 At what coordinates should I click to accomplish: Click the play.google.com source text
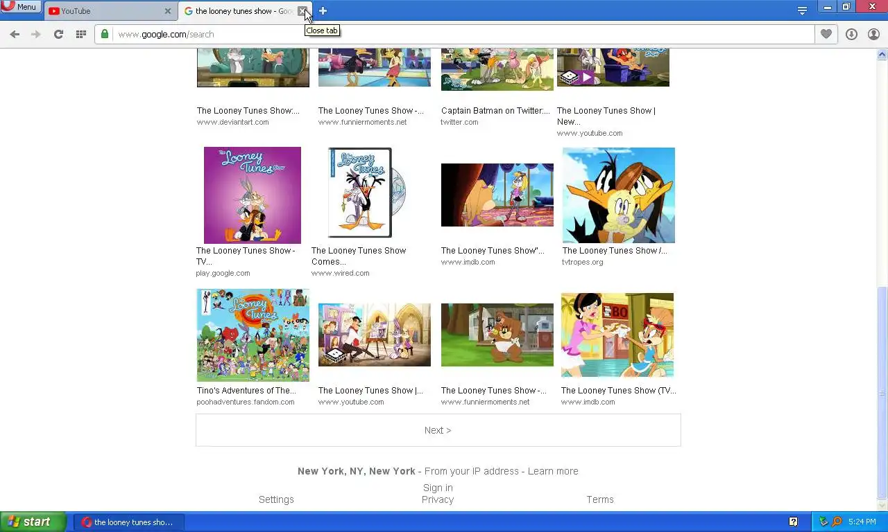pos(223,273)
